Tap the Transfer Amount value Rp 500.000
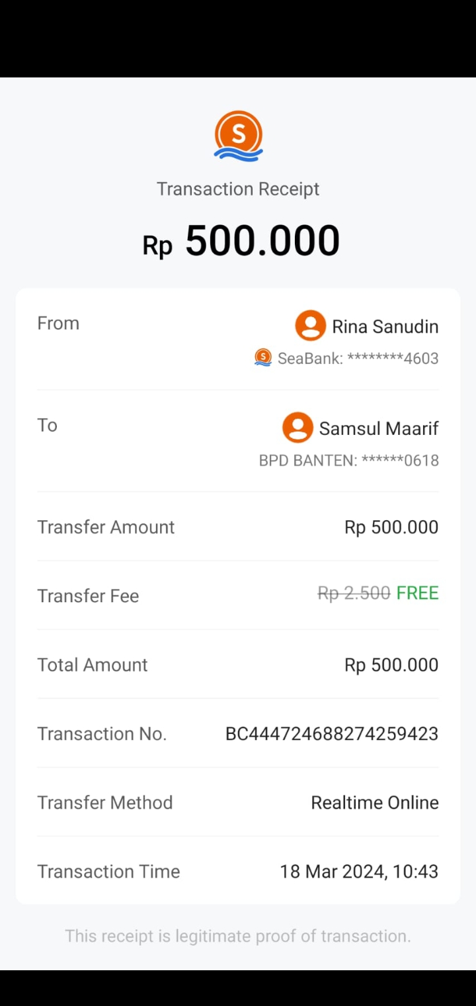 391,527
